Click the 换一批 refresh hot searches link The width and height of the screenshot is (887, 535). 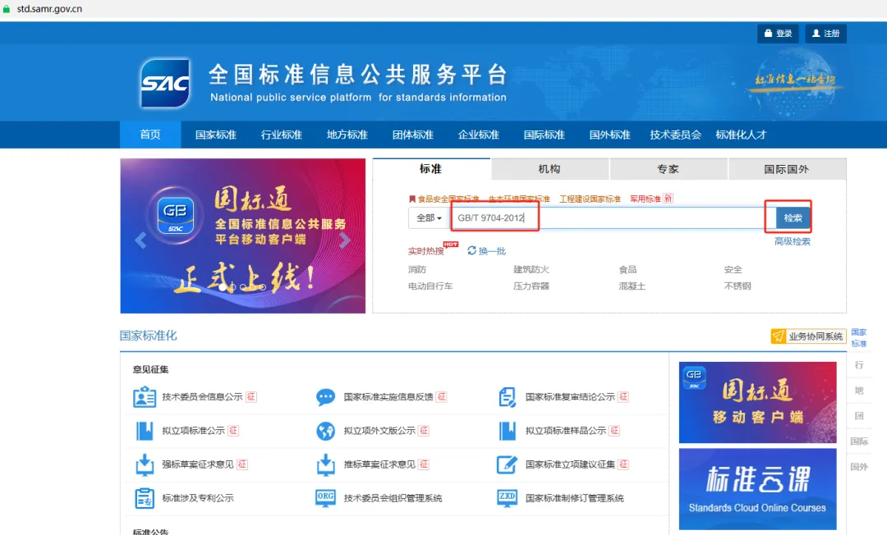click(492, 251)
